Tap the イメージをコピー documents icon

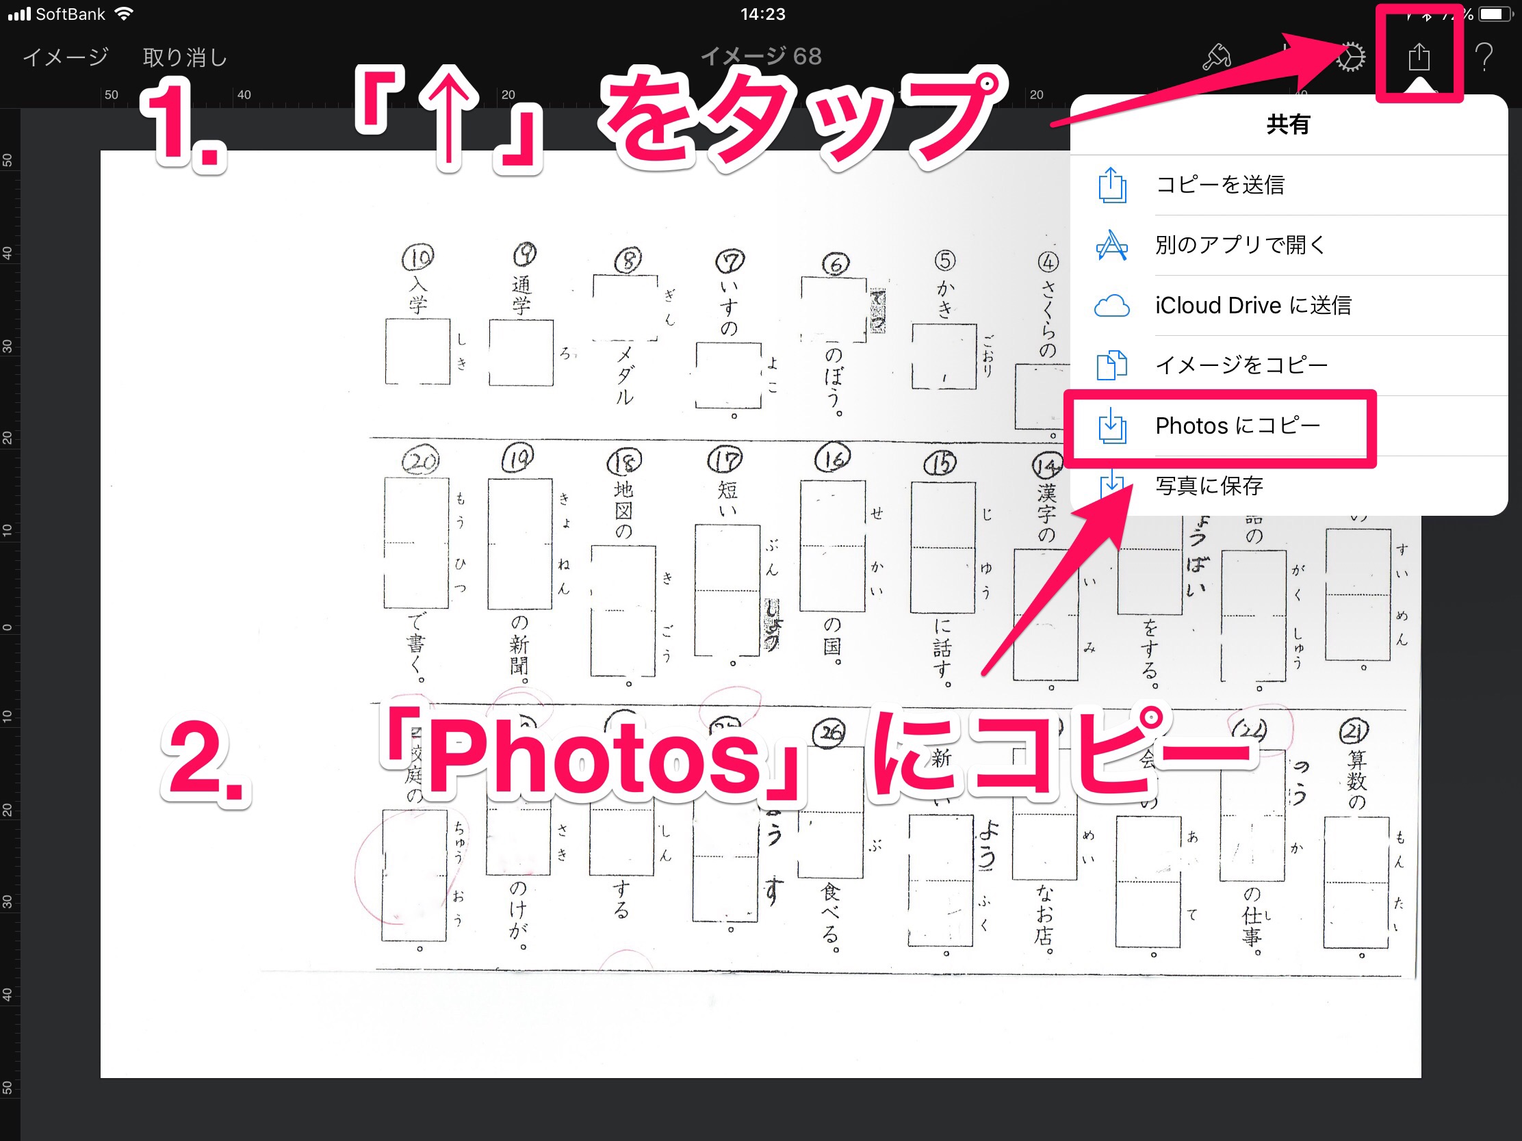coord(1111,365)
